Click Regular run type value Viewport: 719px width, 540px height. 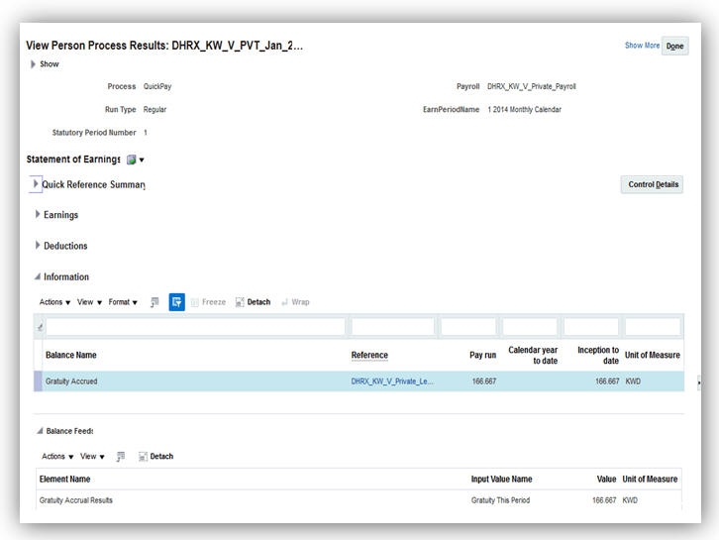(154, 110)
